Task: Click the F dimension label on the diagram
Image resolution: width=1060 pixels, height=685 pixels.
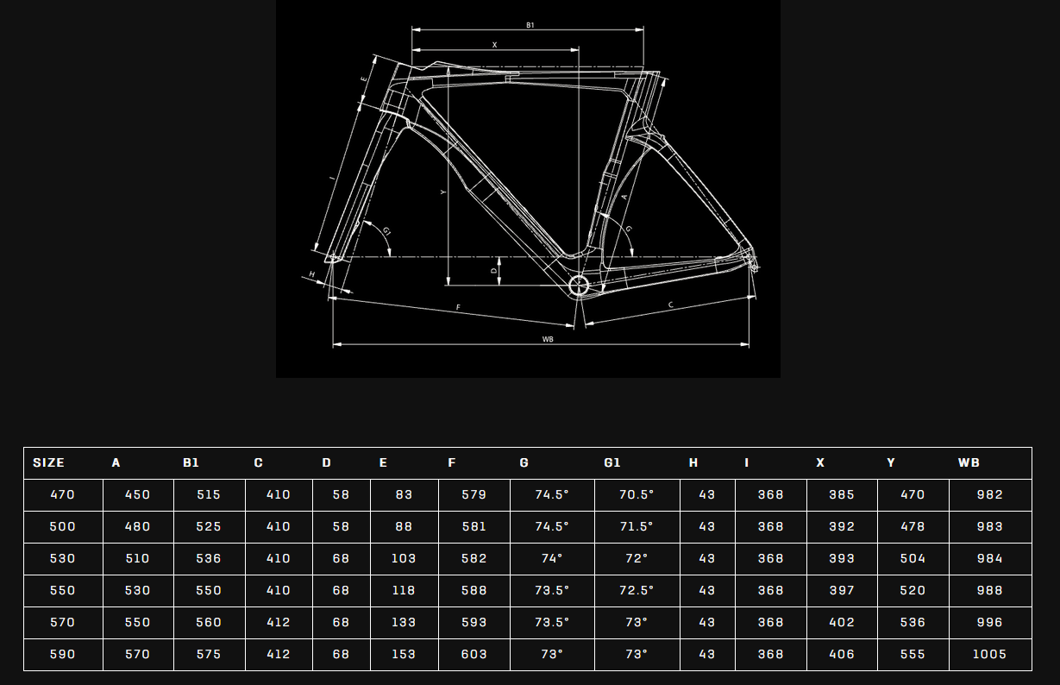Action: [458, 308]
